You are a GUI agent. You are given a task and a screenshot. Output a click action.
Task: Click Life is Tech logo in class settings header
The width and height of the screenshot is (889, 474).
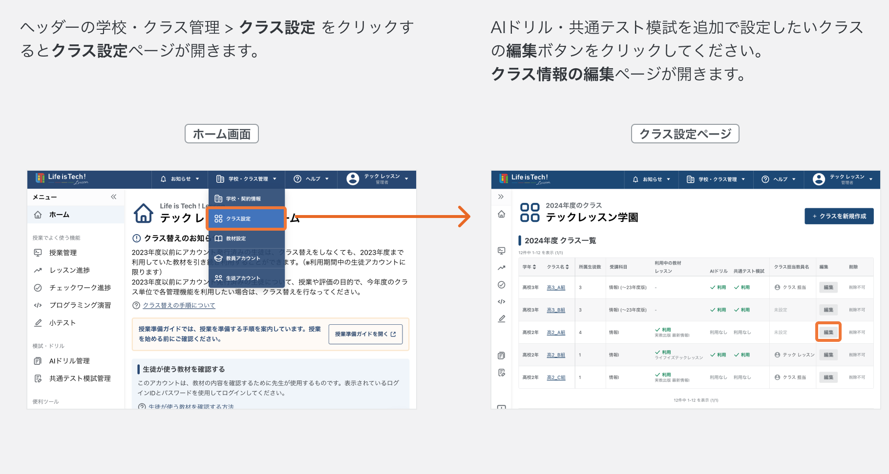525,179
